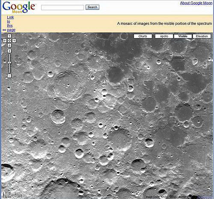Switch to the Apollo map view
The image size is (214, 199).
pos(164,36)
